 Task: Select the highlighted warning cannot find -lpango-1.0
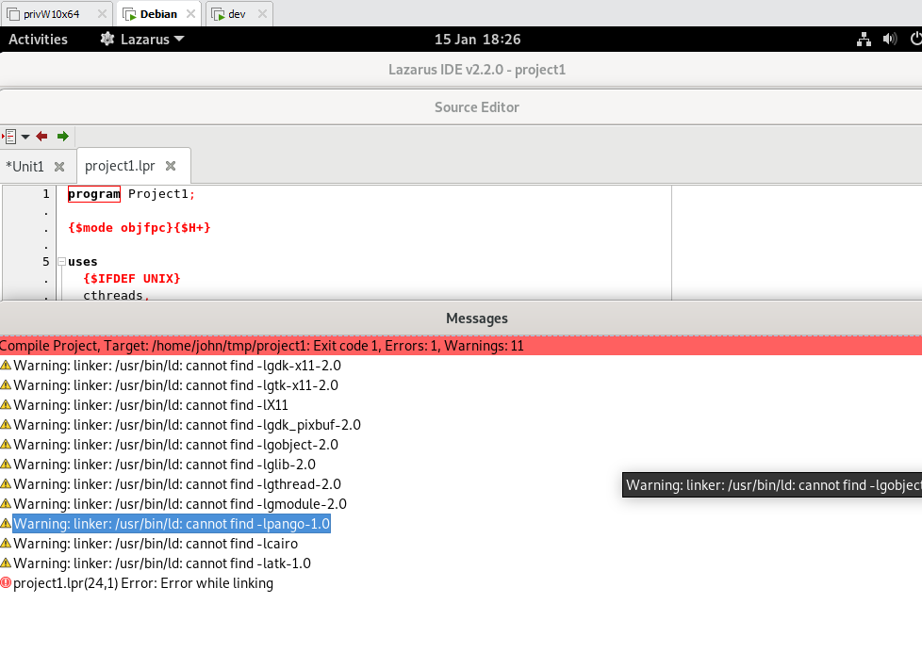click(172, 524)
